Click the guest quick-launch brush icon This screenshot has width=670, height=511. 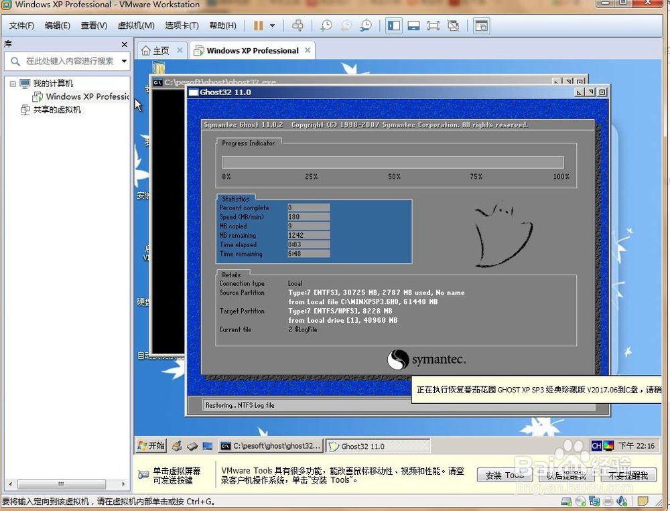(x=177, y=446)
